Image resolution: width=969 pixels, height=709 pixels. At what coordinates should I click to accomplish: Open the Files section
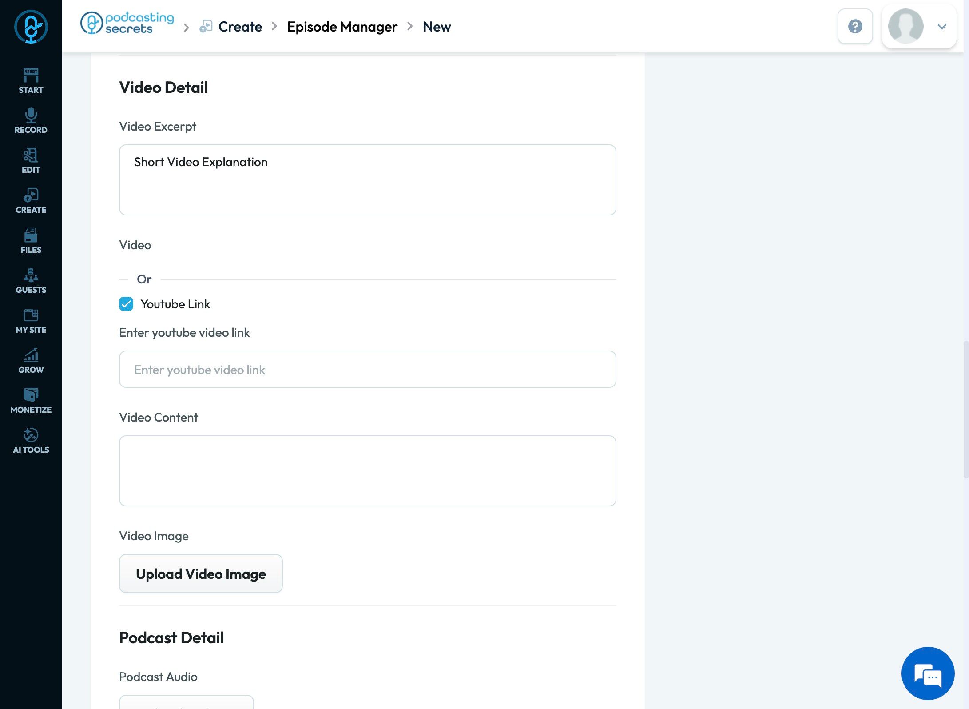(31, 241)
